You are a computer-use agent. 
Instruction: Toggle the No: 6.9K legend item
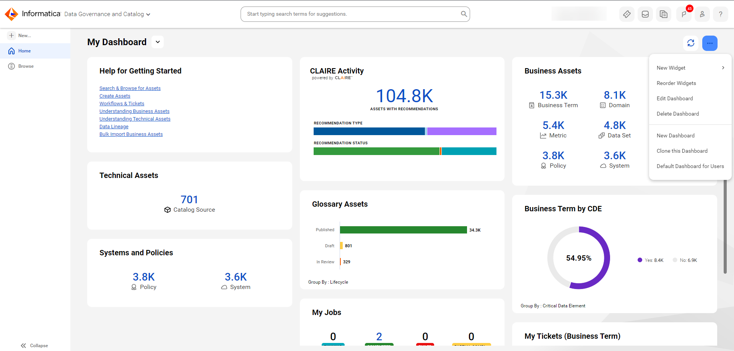pos(685,260)
